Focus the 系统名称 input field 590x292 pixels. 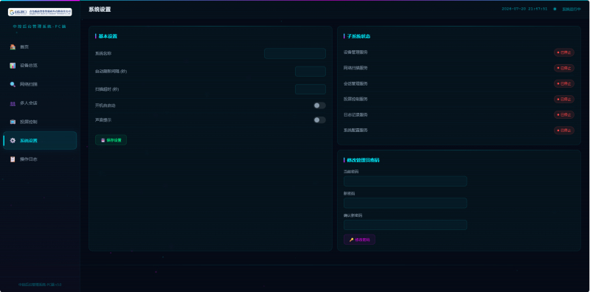pos(295,53)
